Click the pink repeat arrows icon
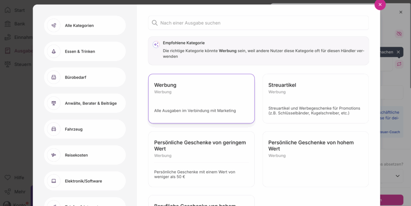 click(399, 64)
